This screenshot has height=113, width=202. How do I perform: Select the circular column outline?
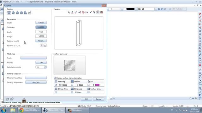pyautogui.click(x=13, y=13)
